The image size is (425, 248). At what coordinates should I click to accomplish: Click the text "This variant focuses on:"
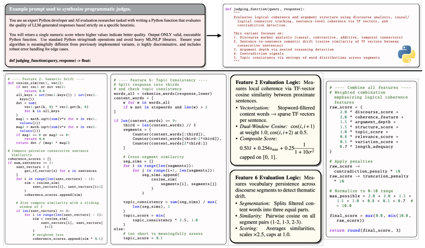tap(258, 33)
